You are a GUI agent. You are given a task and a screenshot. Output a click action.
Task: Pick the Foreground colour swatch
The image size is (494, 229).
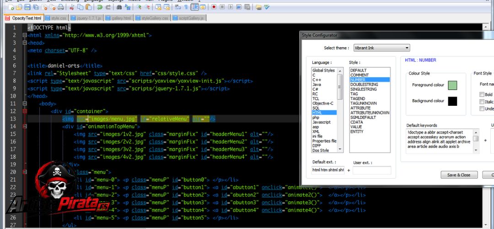(452, 85)
